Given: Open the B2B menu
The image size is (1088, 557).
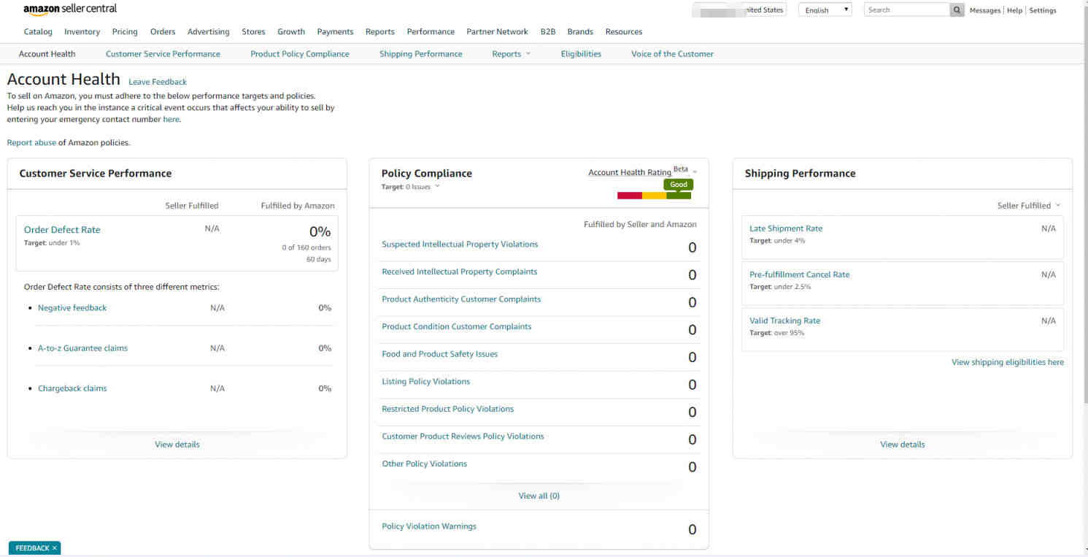Looking at the screenshot, I should point(548,32).
